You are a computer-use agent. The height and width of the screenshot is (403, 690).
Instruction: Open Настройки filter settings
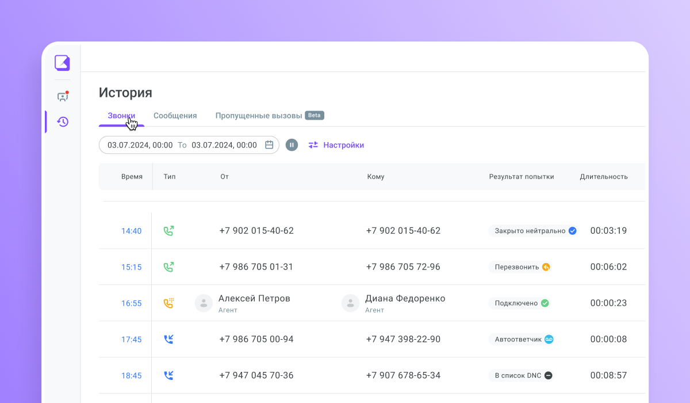(336, 145)
